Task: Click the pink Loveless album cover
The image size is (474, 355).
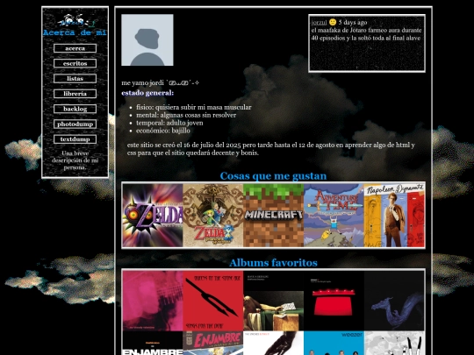Action: [153, 301]
